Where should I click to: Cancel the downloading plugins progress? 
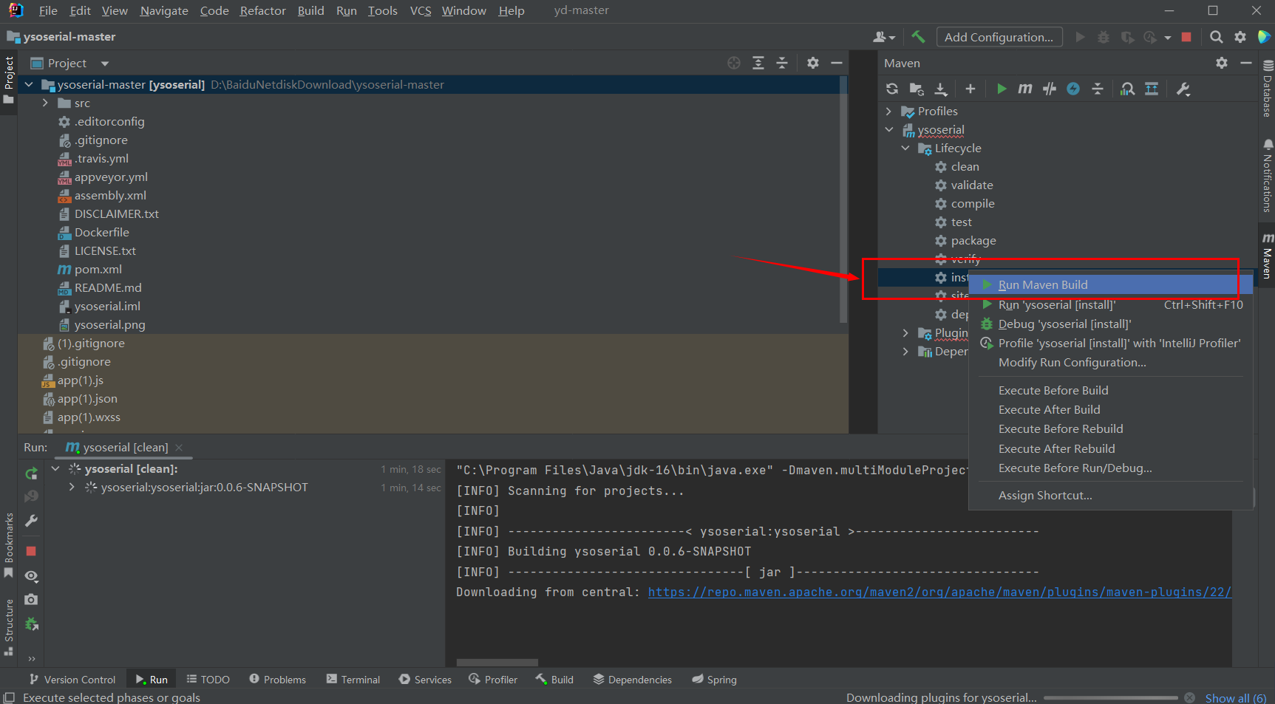1189,697
